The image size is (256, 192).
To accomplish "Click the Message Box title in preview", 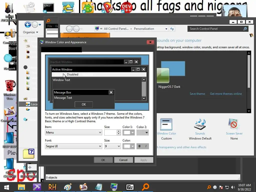I will click(62, 92).
